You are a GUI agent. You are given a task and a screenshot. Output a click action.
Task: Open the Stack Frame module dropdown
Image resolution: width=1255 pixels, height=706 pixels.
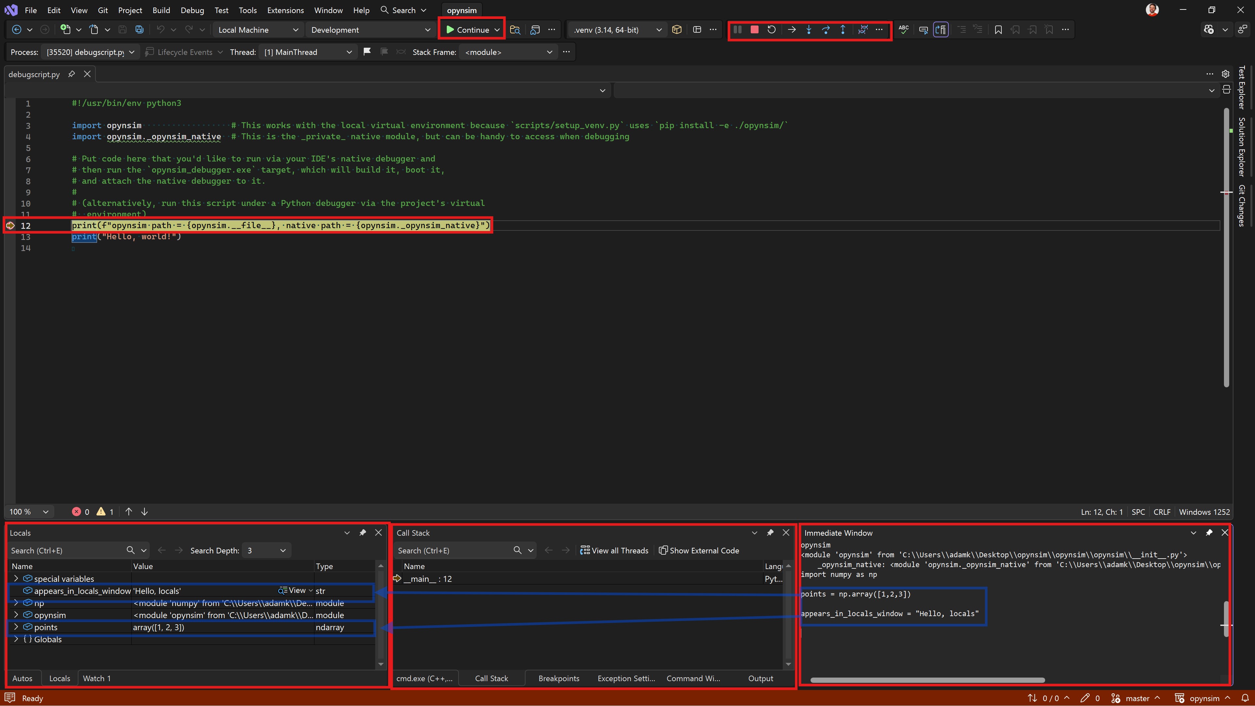508,52
